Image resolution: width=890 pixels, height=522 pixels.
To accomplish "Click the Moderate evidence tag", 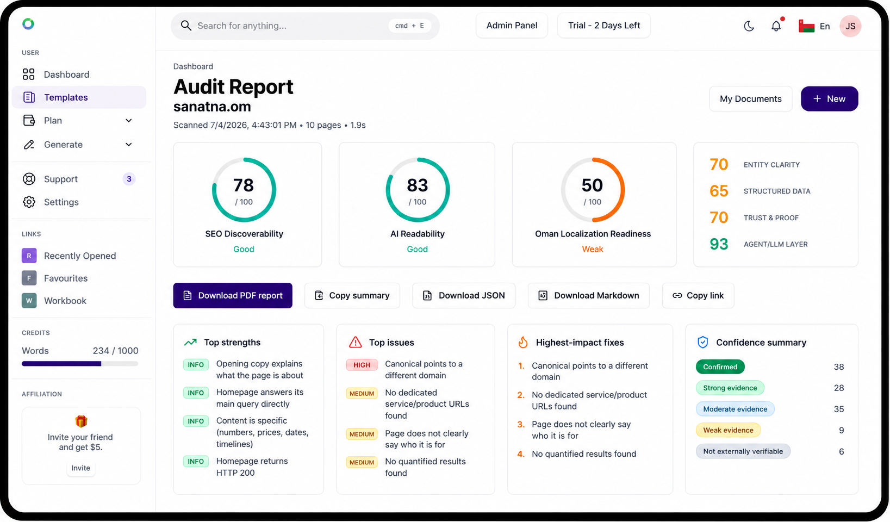I will point(735,409).
